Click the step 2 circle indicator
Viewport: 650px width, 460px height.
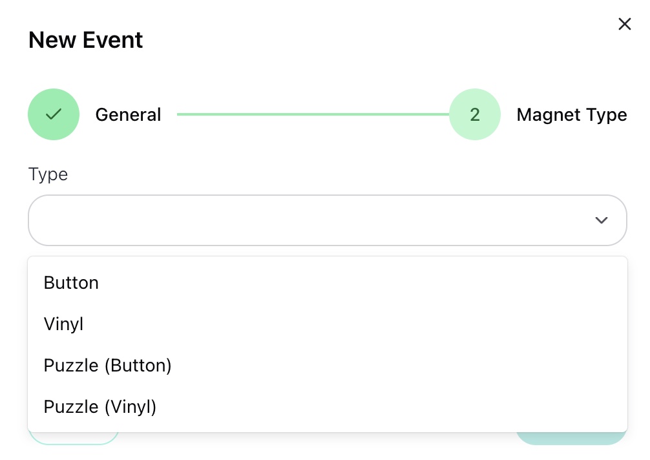tap(475, 114)
